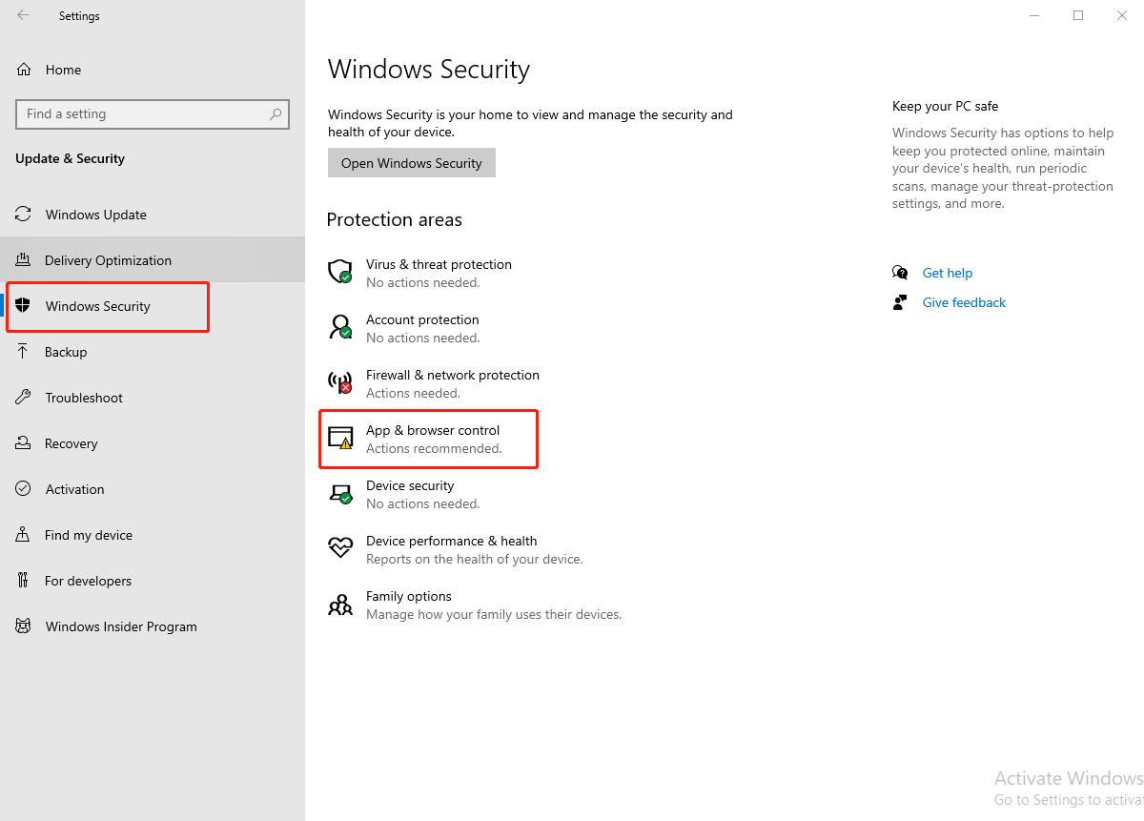The width and height of the screenshot is (1144, 821).
Task: Go to Home in the sidebar
Action: pyautogui.click(x=63, y=70)
